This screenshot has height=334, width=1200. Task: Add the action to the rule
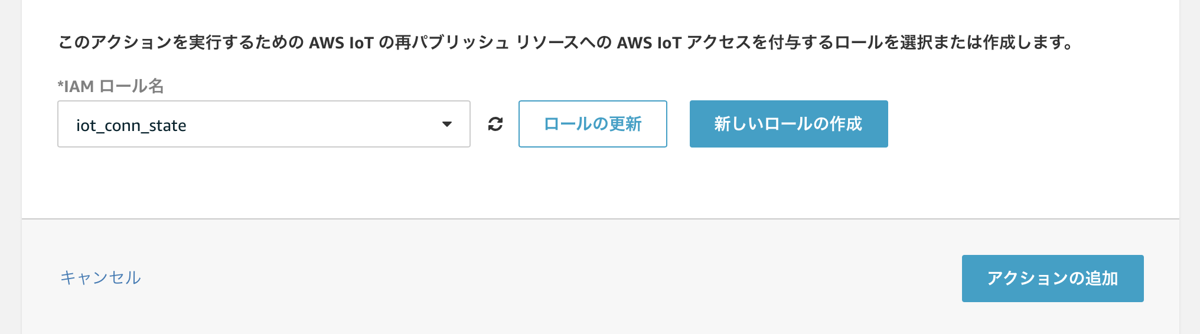1052,279
